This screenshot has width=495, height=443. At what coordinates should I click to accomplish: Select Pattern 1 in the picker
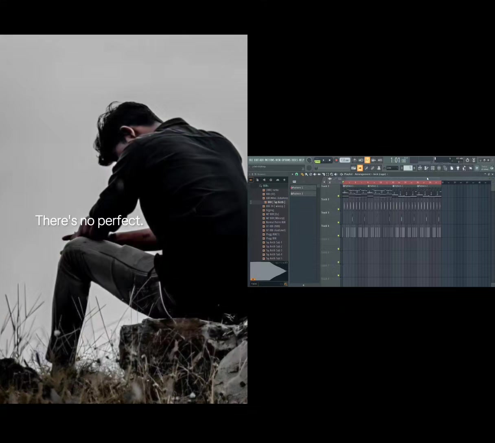tap(303, 188)
